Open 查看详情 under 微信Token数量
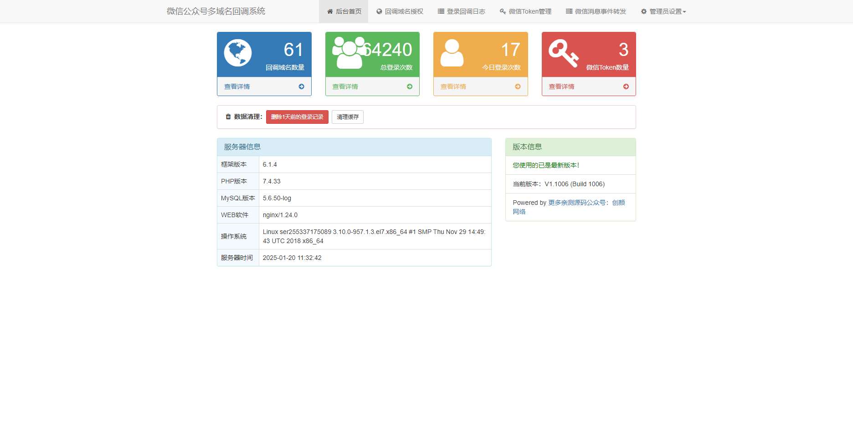Screen dimensions: 853x437 click(x=561, y=86)
